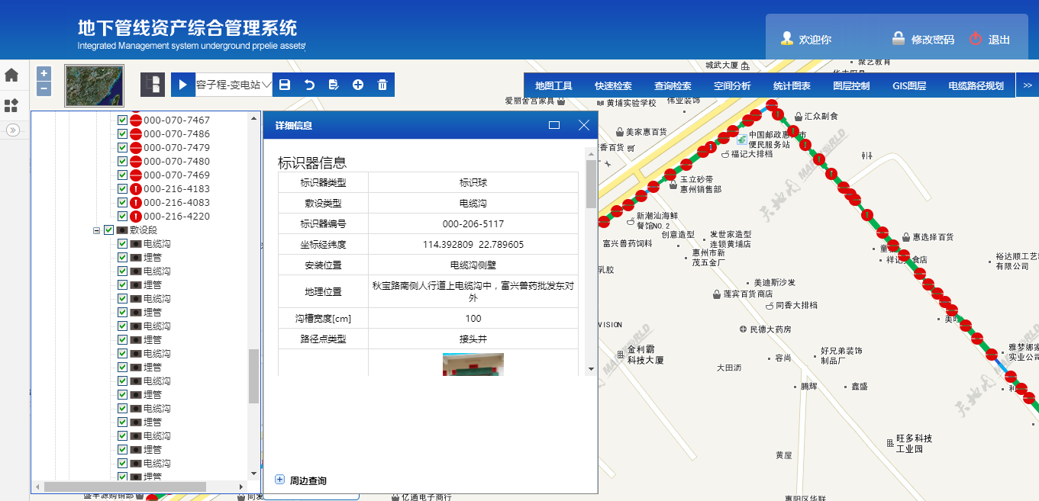1039x501 pixels.
Task: Select the play/start tool in the toolbar
Action: [182, 85]
